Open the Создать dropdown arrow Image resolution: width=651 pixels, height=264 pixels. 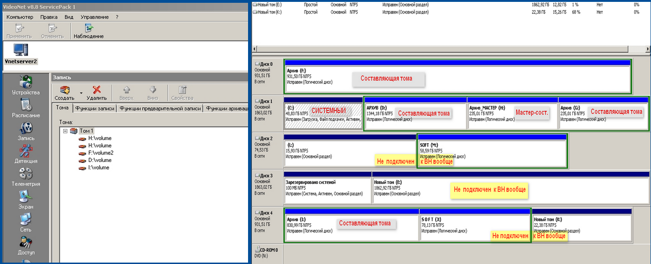81,93
